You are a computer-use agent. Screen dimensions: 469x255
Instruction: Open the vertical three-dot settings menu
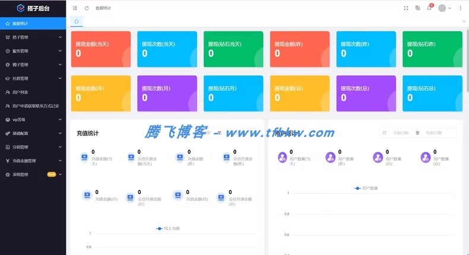tap(460, 8)
